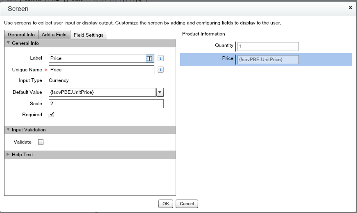Select the highlighted Price row in preview
The width and height of the screenshot is (357, 213).
click(x=266, y=60)
